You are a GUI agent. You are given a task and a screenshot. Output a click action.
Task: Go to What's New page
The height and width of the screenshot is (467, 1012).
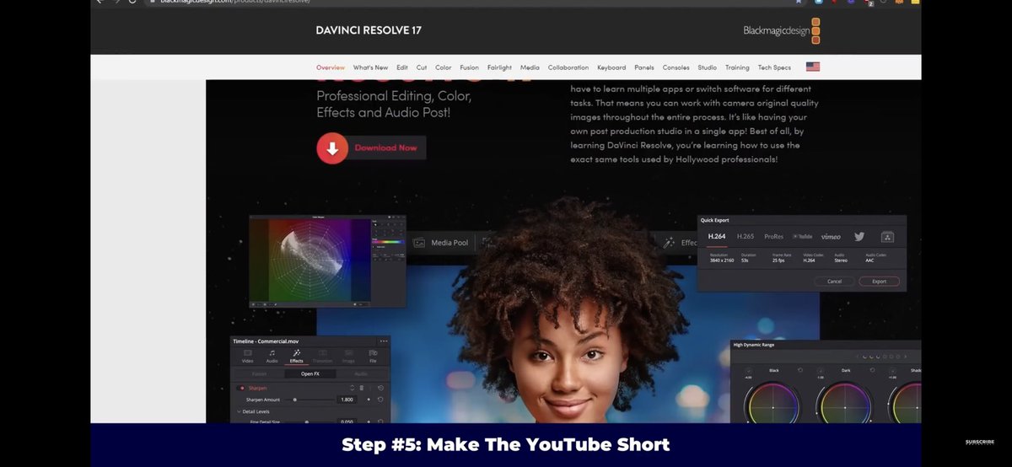click(370, 67)
